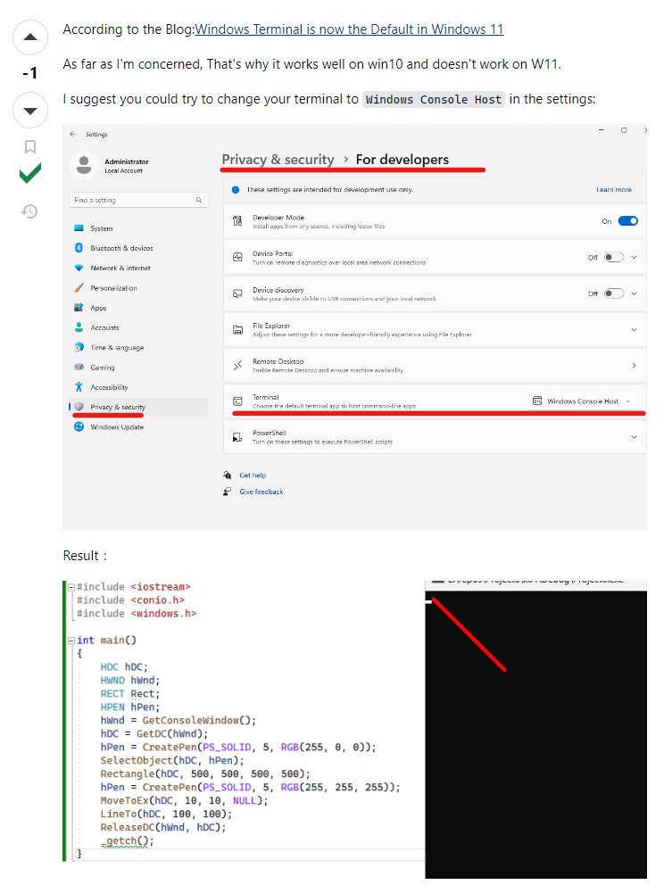Viewport: 664px width, 893px height.
Task: Open Accessibility settings category
Action: 109,388
